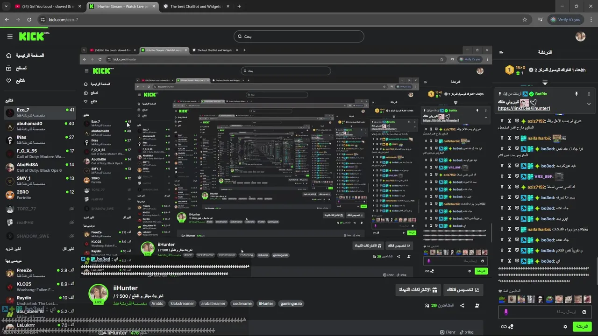Viewport: 598px width, 336px height.
Task: Click the purple microphone icon in the chat input
Action: point(506,312)
